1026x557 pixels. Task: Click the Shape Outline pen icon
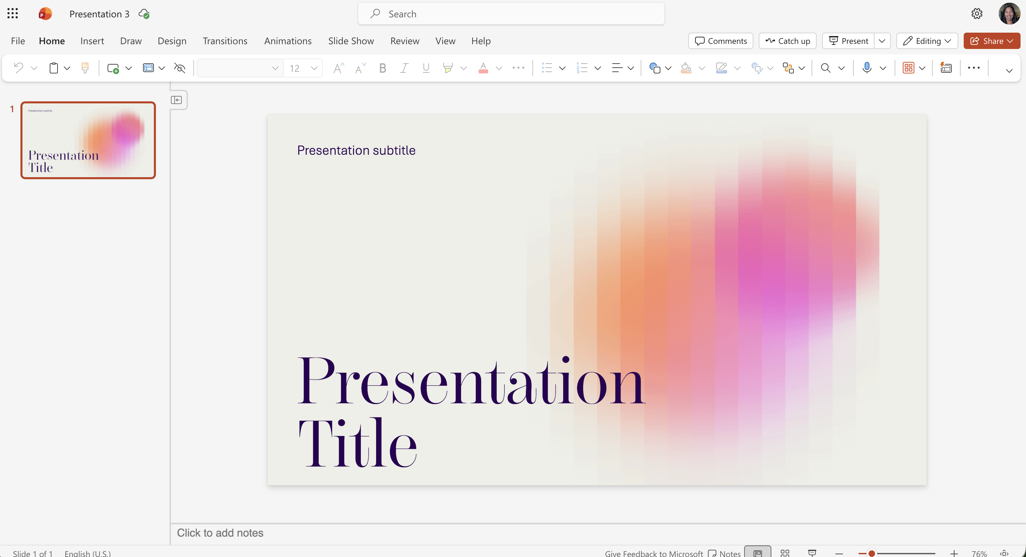[x=721, y=68]
